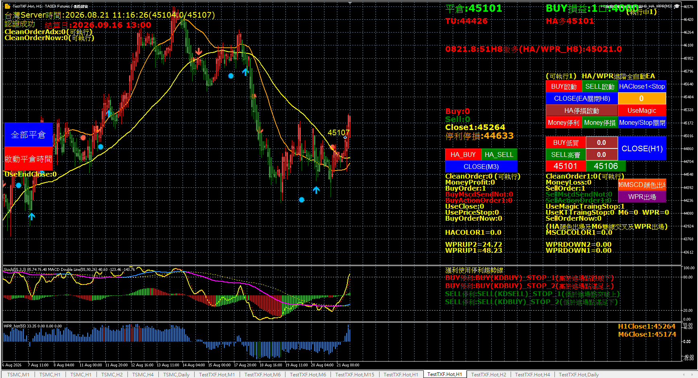698x378 pixels.
Task: Click the 45016 level on the price scale
Action: point(688,136)
